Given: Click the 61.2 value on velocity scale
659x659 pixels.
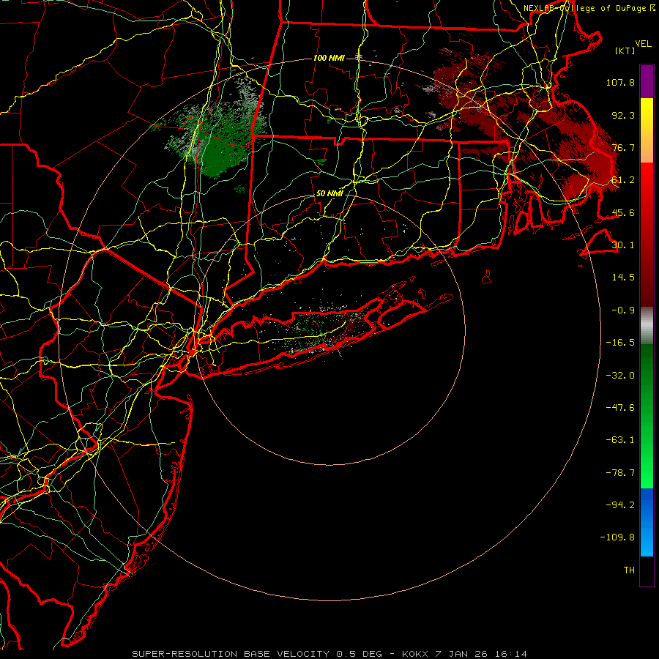Looking at the screenshot, I should tap(623, 180).
